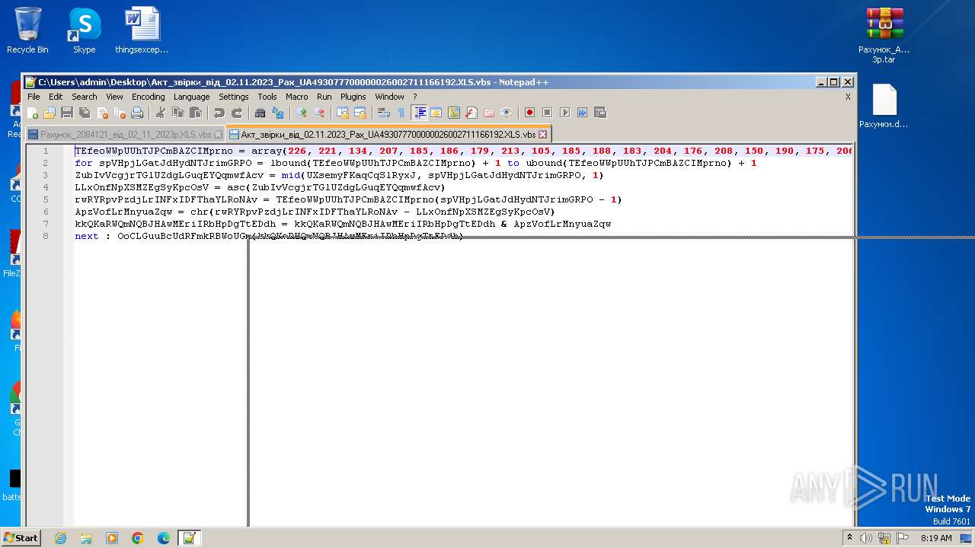This screenshot has height=548, width=975.
Task: Cut selection with the scissors icon
Action: point(161,113)
